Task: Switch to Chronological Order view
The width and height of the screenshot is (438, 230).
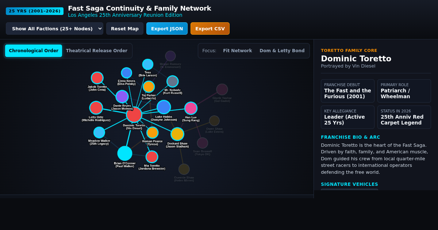Action: 34,51
